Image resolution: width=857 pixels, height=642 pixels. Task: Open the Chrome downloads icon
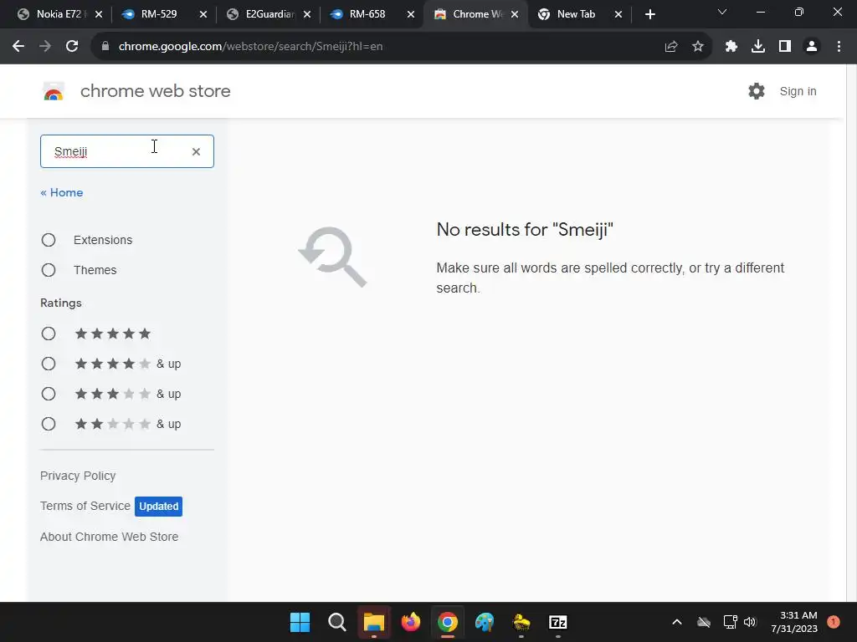click(x=758, y=47)
